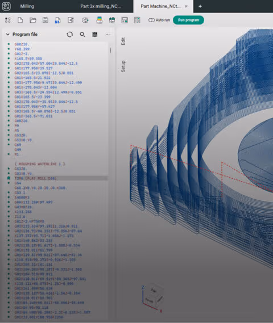Select the M1 code line
The height and width of the screenshot is (323, 273).
(x=16, y=154)
